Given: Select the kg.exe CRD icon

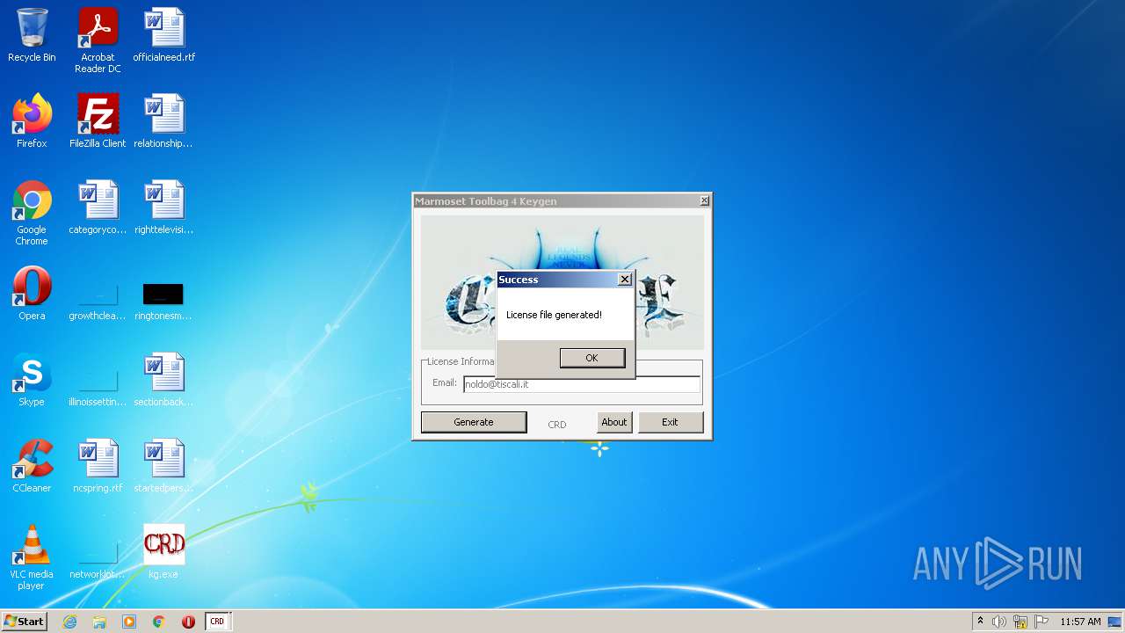Looking at the screenshot, I should pyautogui.click(x=164, y=552).
